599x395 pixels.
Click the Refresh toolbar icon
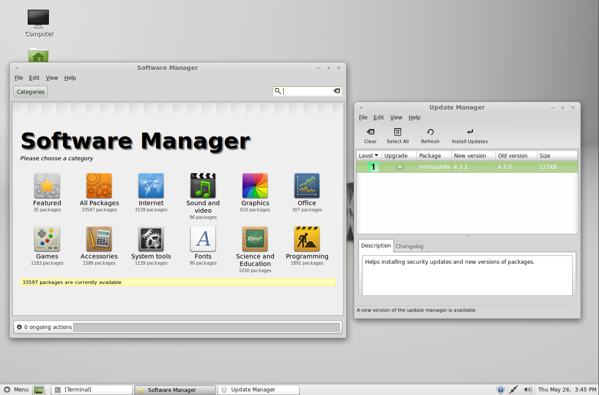pyautogui.click(x=430, y=132)
